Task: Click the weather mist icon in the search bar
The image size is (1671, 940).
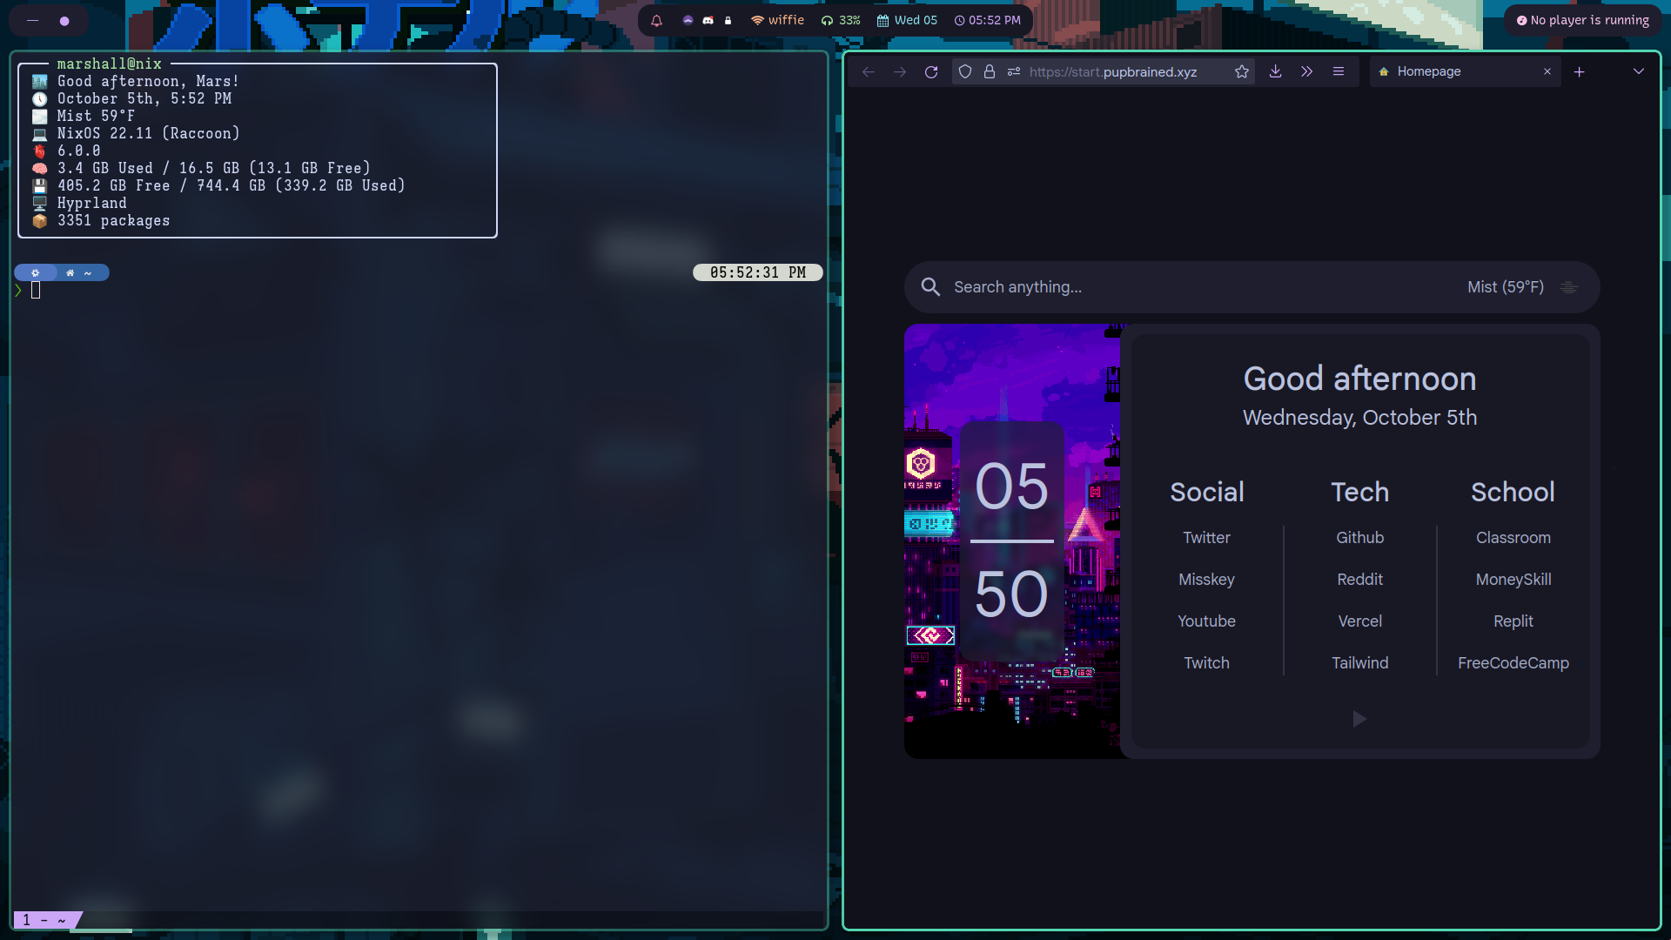Action: coord(1569,287)
